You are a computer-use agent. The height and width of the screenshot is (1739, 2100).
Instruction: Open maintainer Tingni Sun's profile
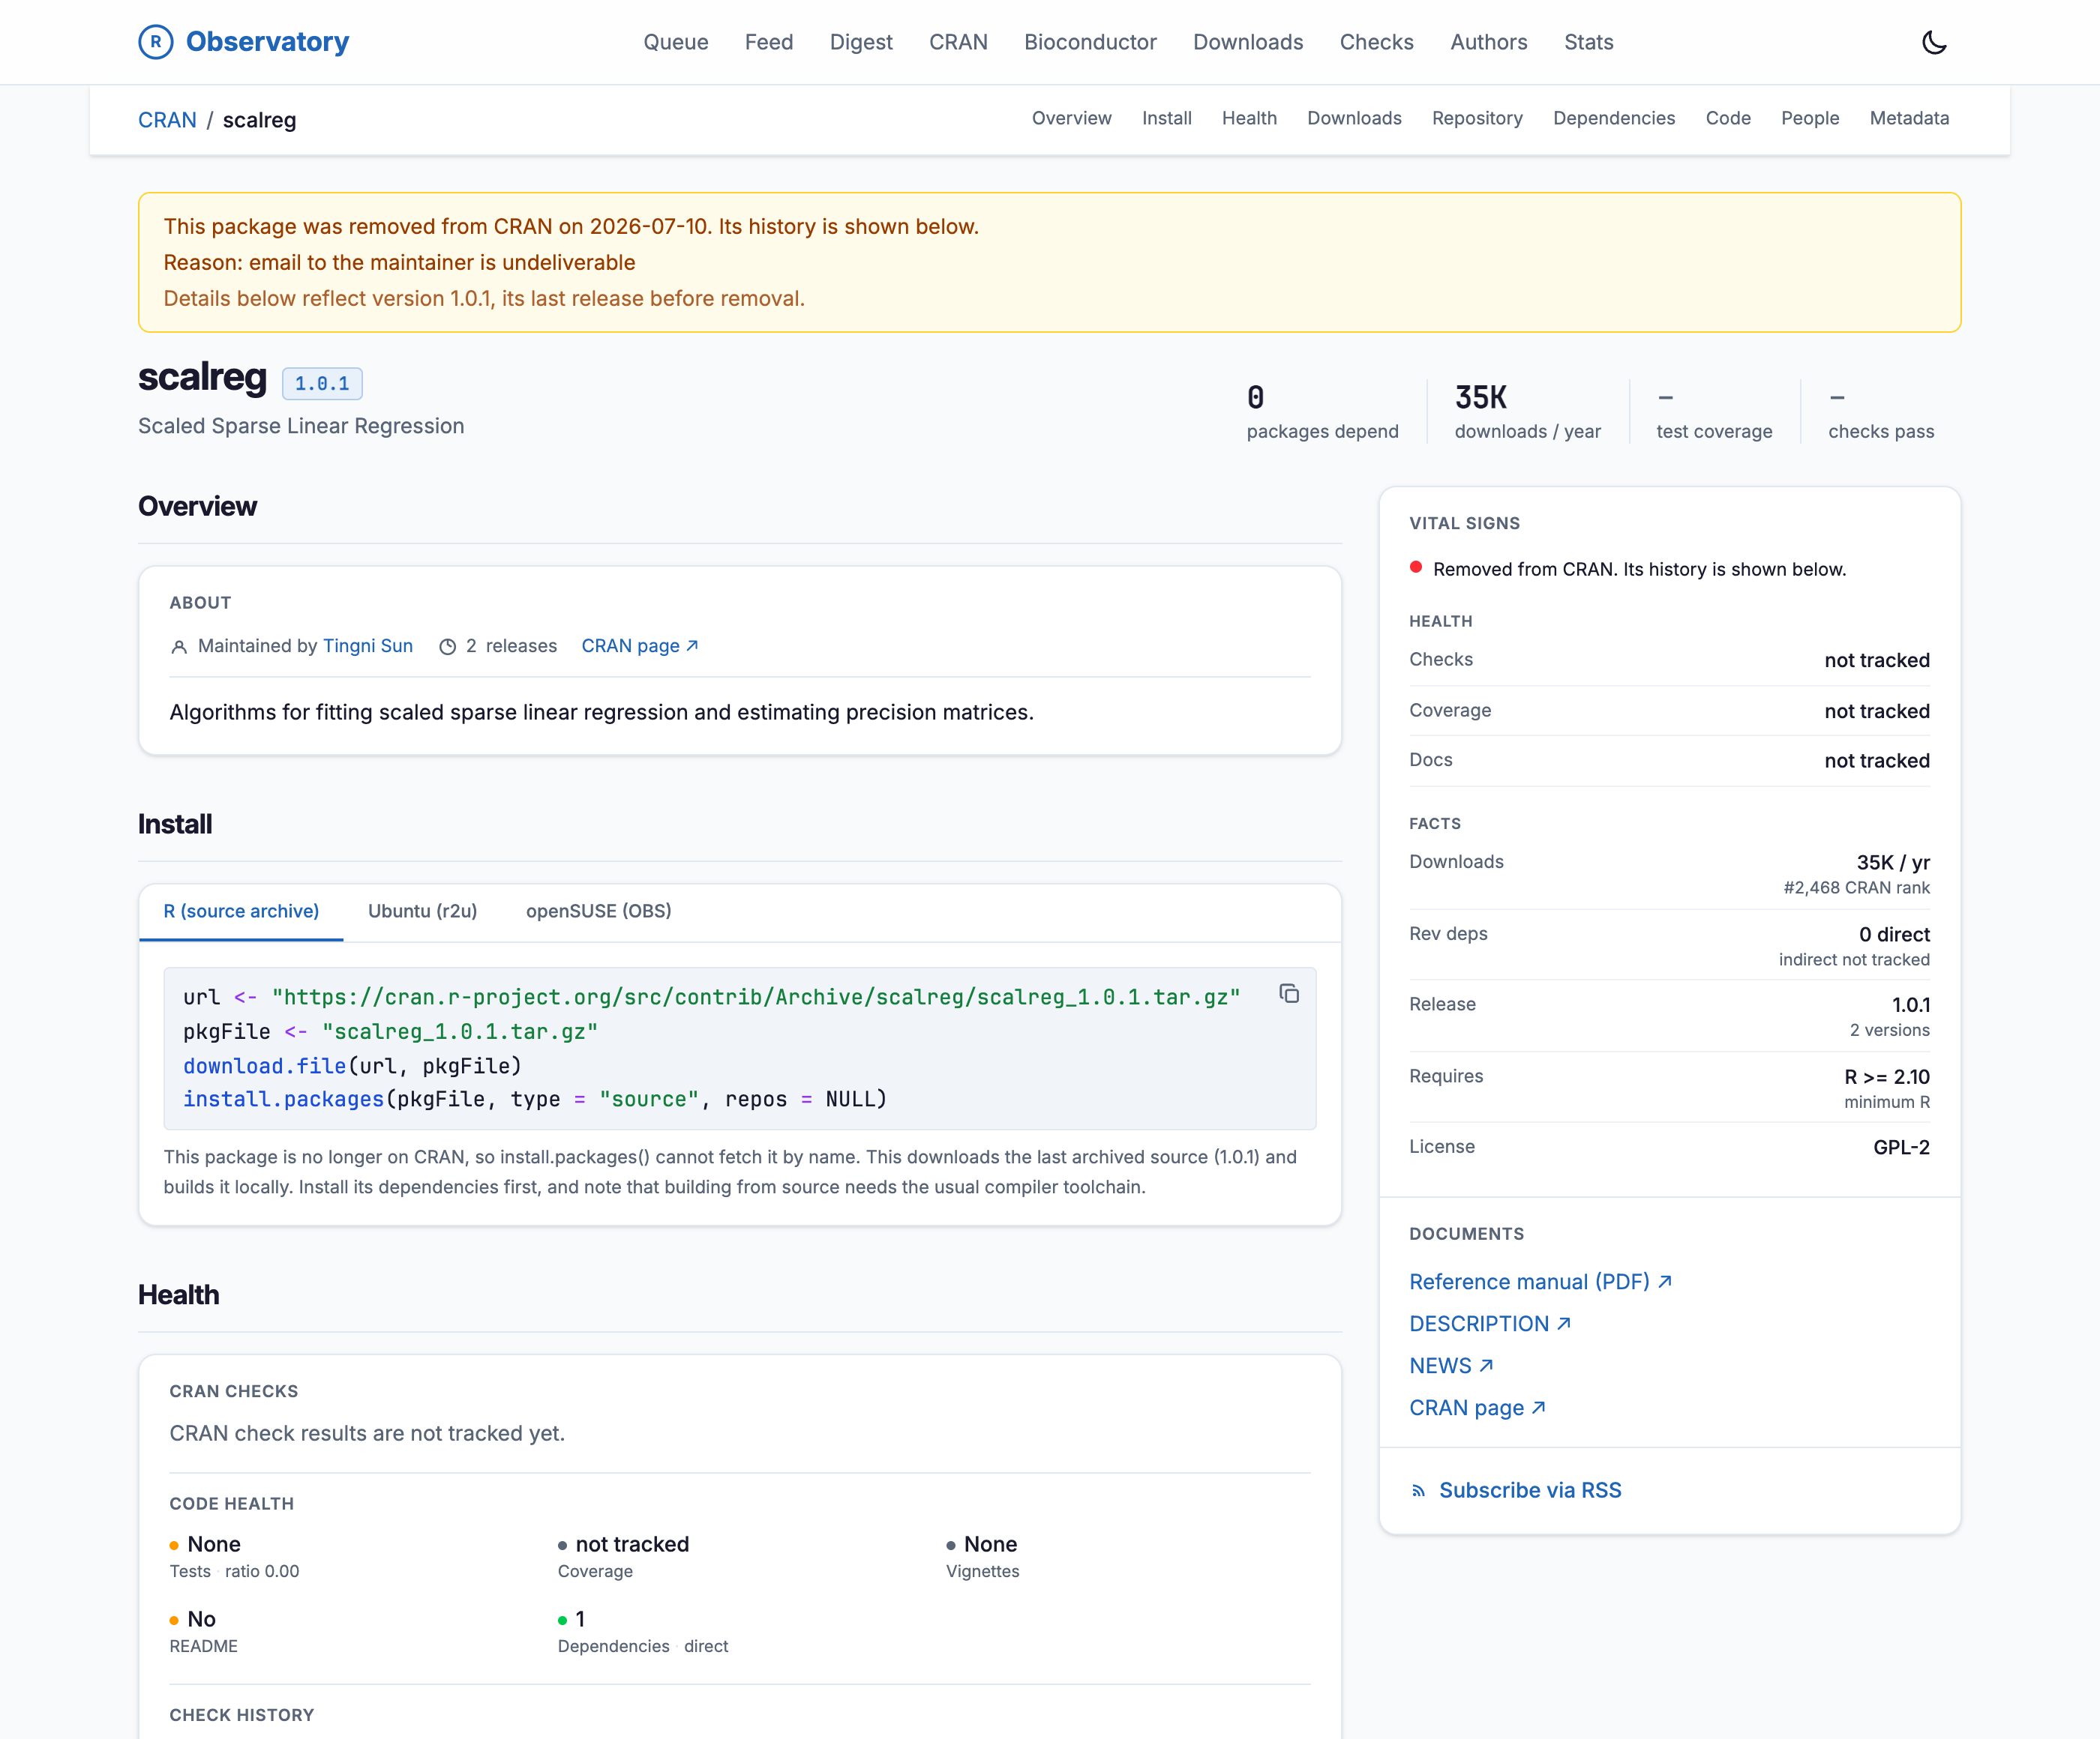368,647
